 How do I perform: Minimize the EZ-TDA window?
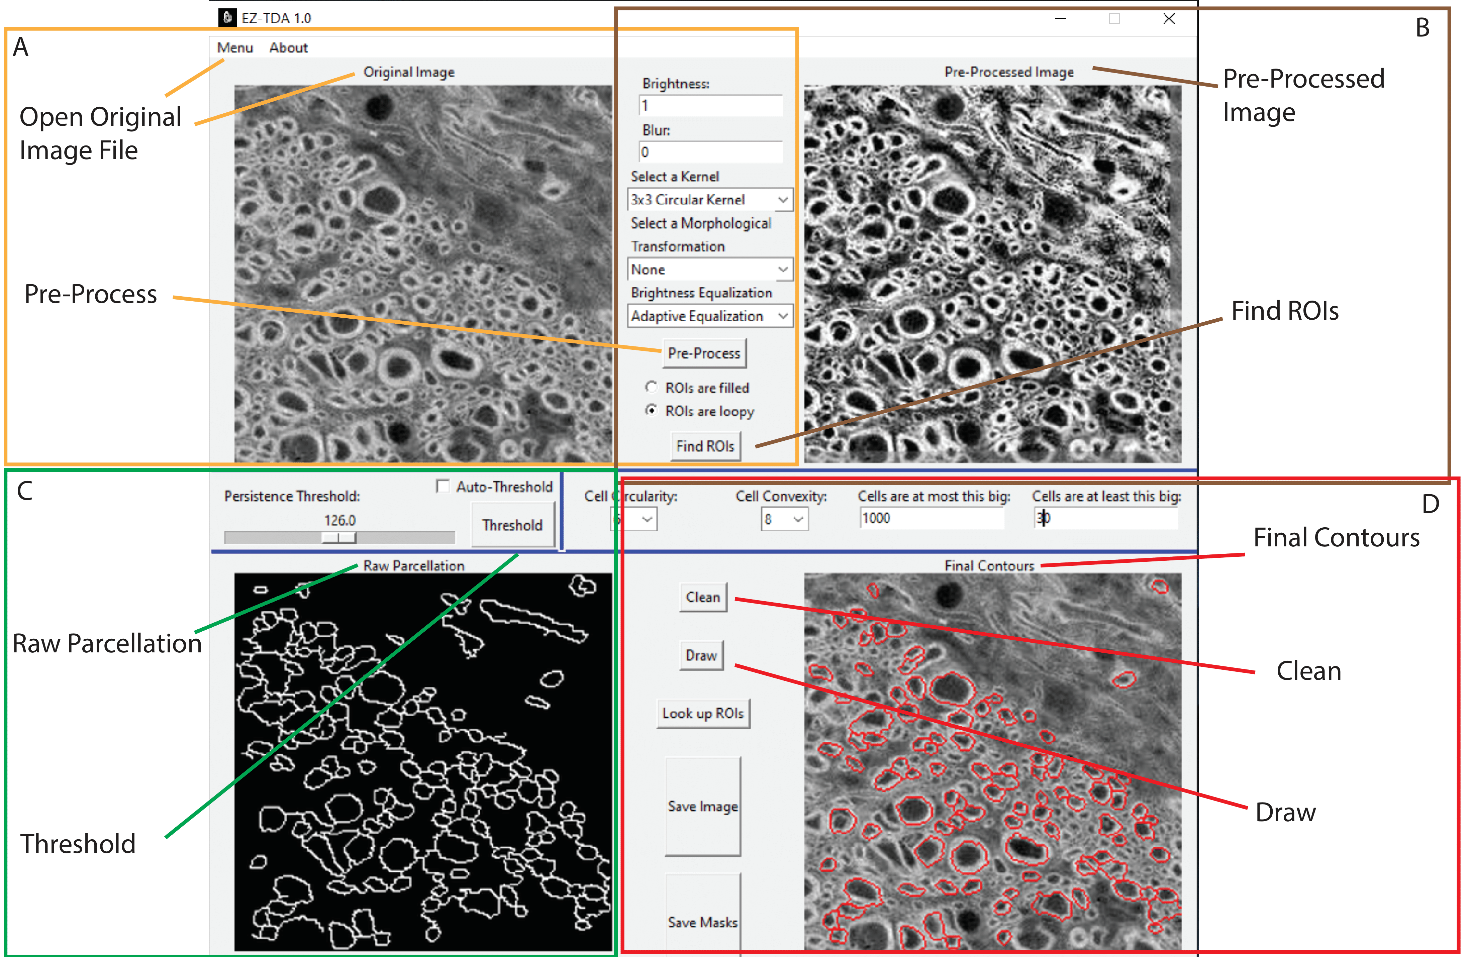pyautogui.click(x=1061, y=18)
